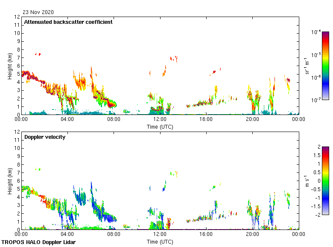Click the 'm s⁻¹' units label
The width and height of the screenshot is (333, 247).
pos(307,181)
